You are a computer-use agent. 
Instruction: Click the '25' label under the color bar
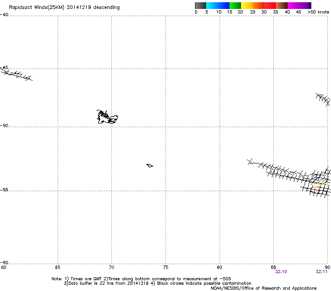[x=253, y=12]
